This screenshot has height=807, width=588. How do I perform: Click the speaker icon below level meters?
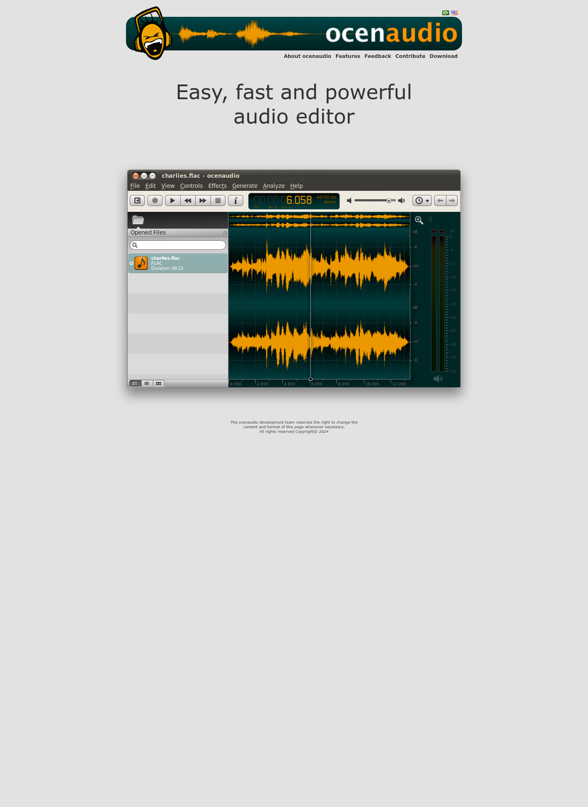438,379
